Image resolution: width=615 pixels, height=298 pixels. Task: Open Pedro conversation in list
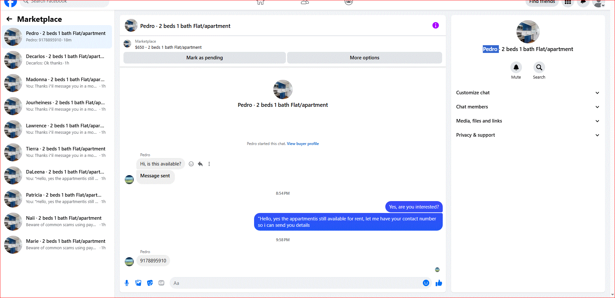coord(57,37)
